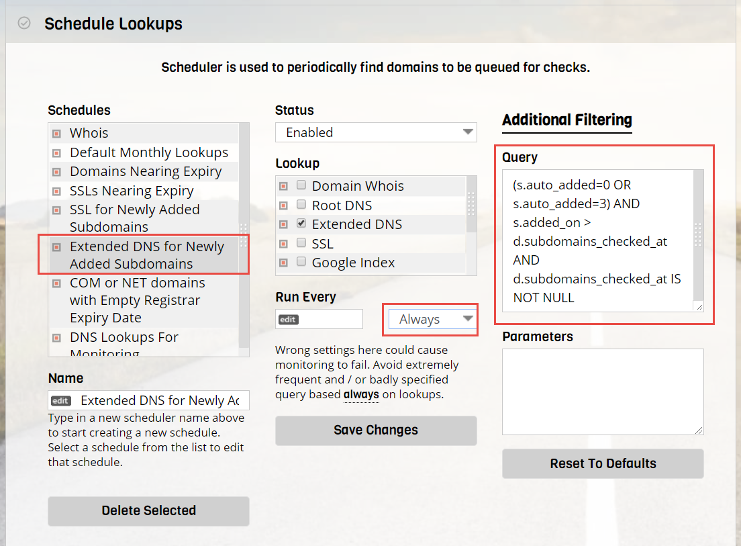Open the Status dropdown showing Enabled

376,132
